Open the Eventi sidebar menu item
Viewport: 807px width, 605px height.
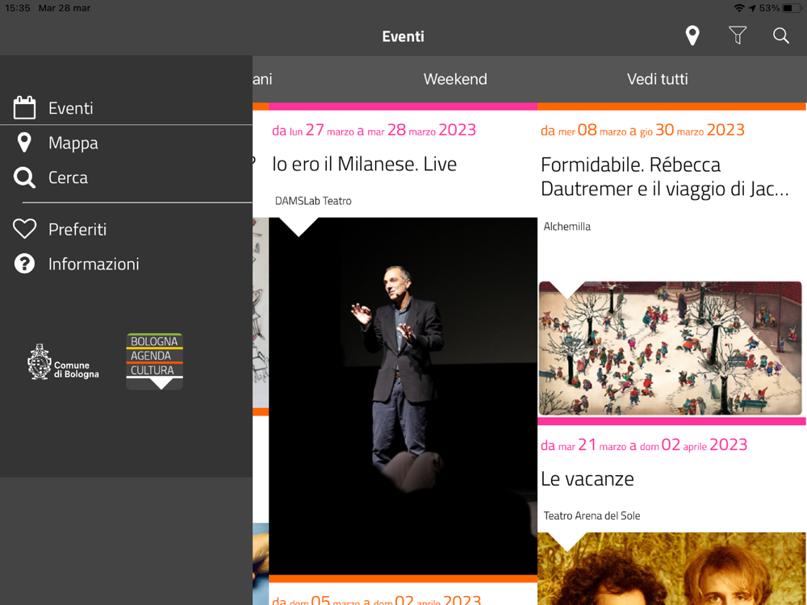(x=126, y=108)
